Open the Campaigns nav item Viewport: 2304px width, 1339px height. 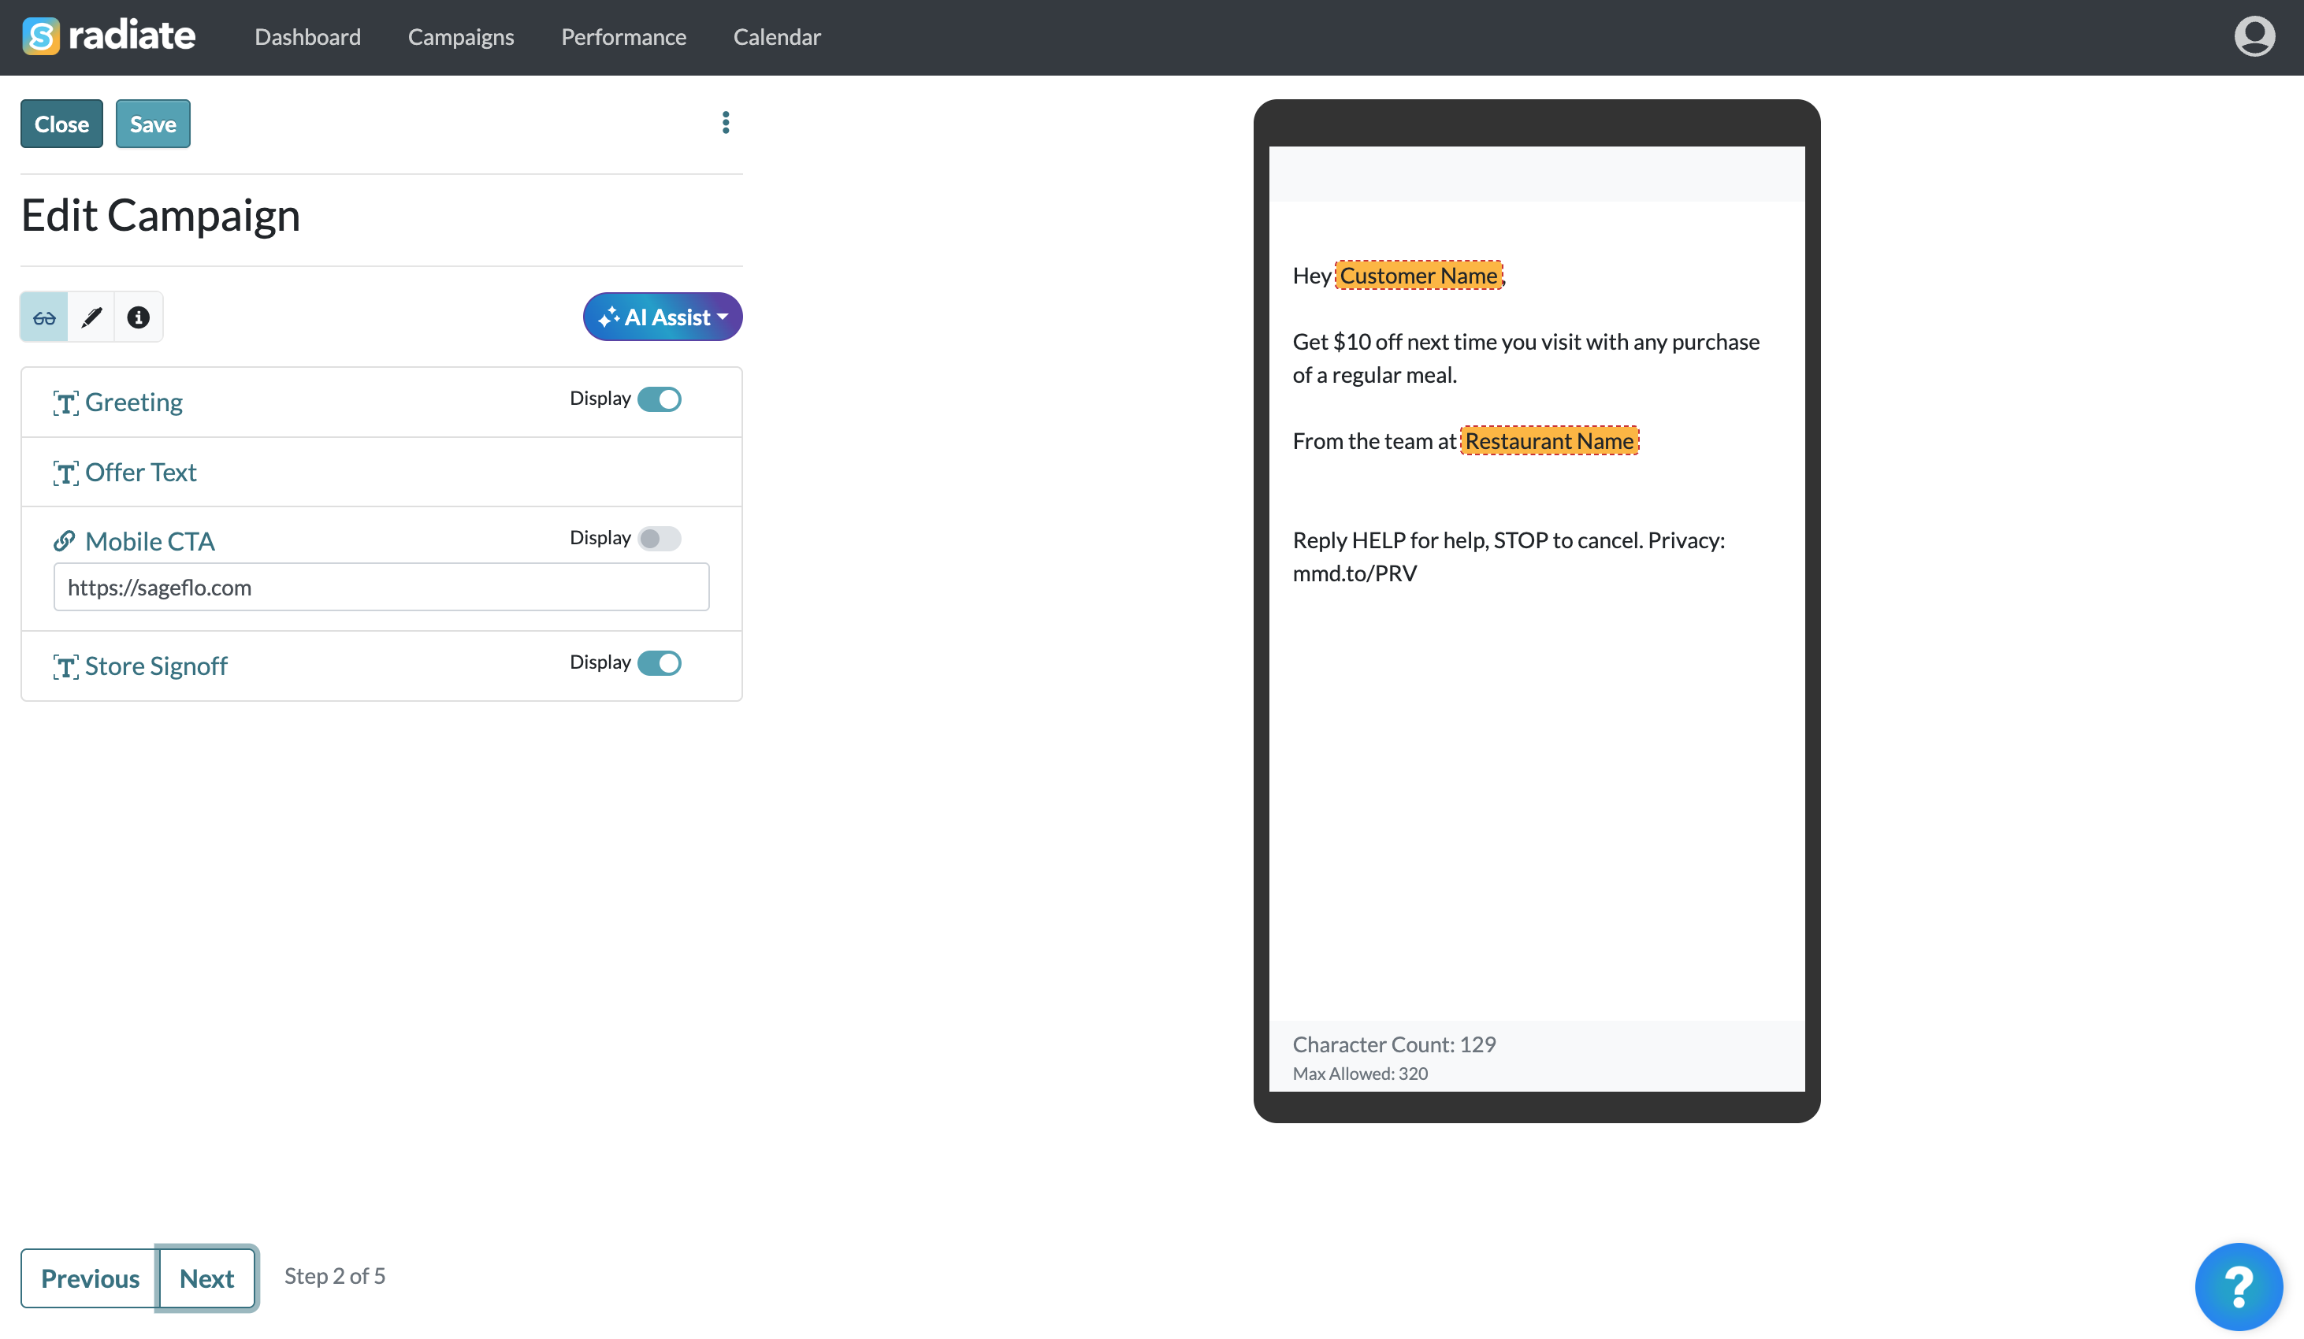[461, 36]
